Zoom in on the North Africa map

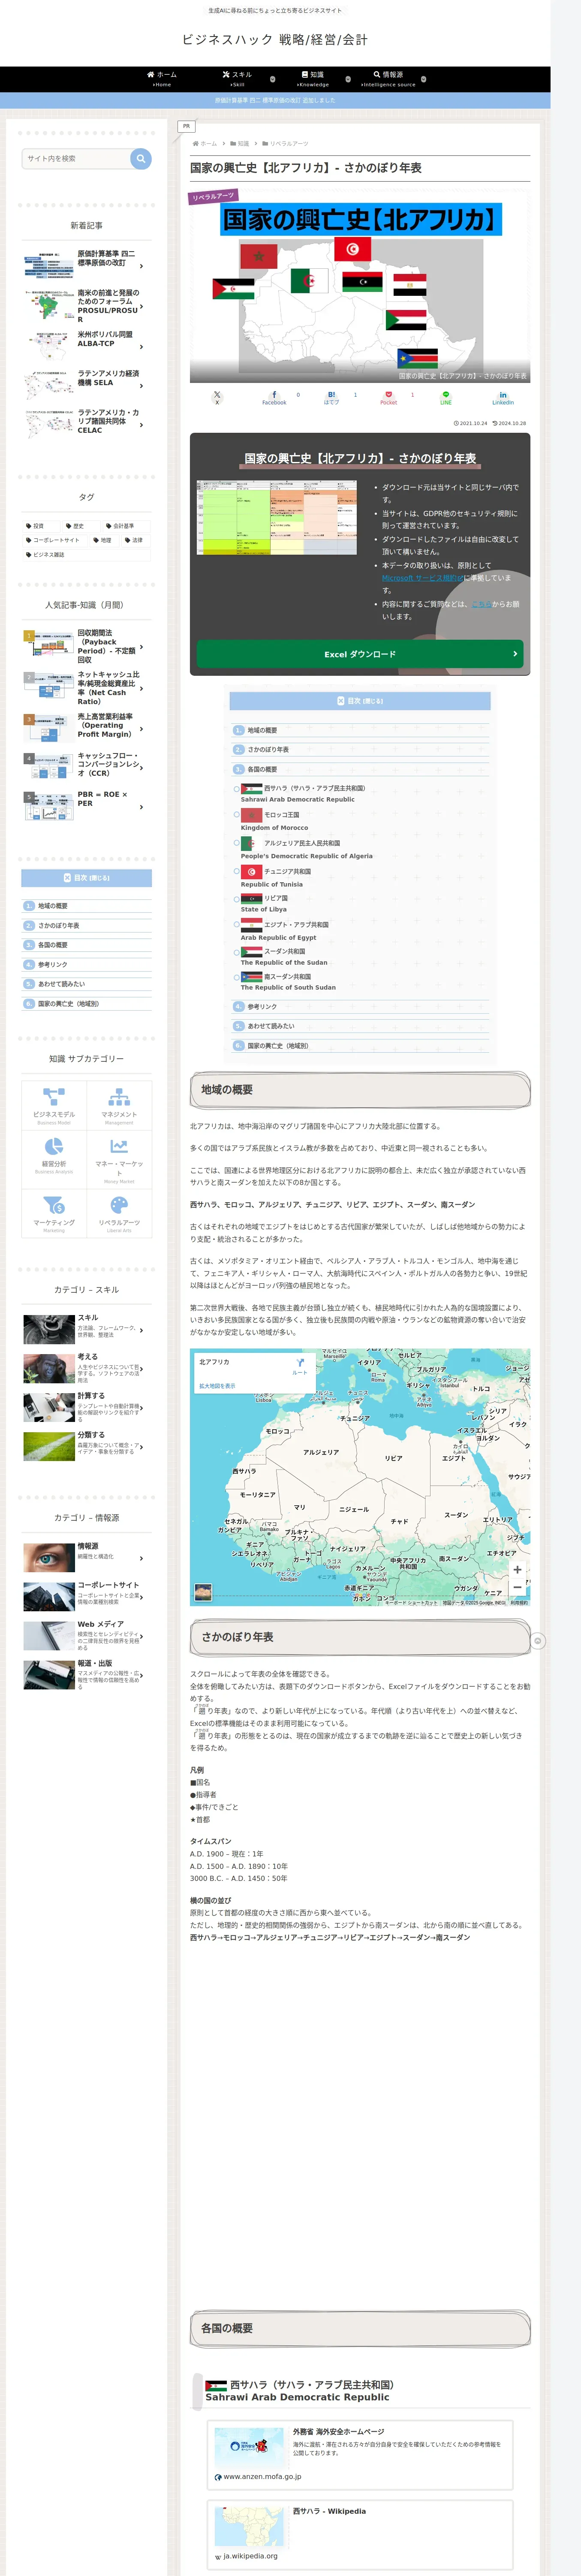tap(516, 1569)
